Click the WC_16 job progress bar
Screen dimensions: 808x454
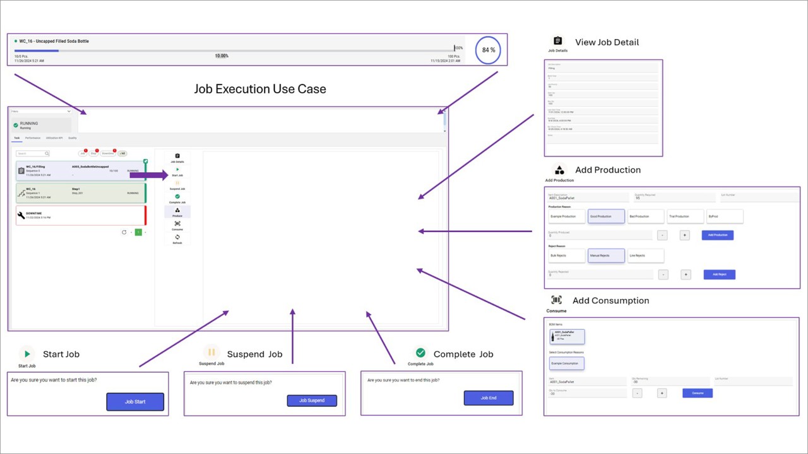pos(234,50)
